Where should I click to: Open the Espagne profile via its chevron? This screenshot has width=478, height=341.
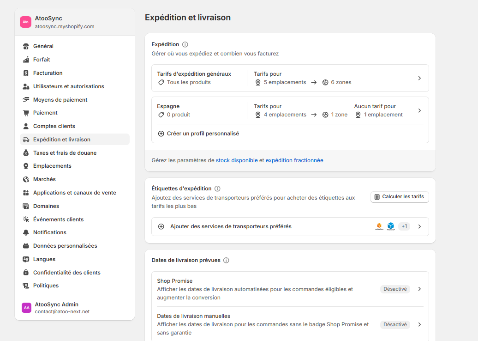point(419,110)
